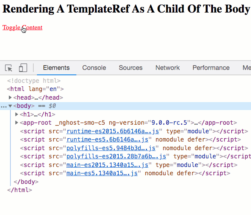This screenshot has width=251, height=215.
Task: Click the page heading about TemplateRef
Action: pos(126,9)
